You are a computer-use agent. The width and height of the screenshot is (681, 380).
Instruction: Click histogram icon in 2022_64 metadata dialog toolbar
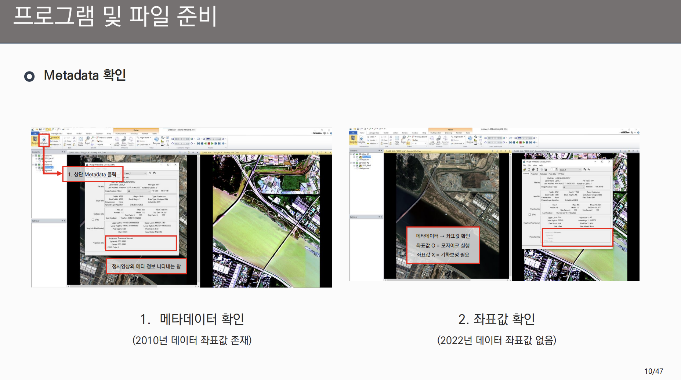click(546, 169)
